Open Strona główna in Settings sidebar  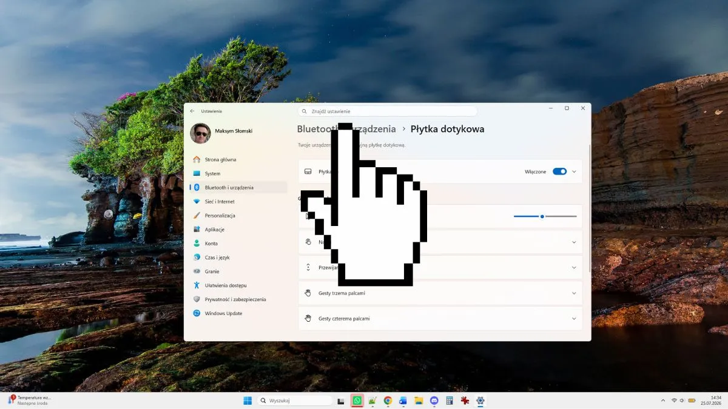click(x=238, y=159)
